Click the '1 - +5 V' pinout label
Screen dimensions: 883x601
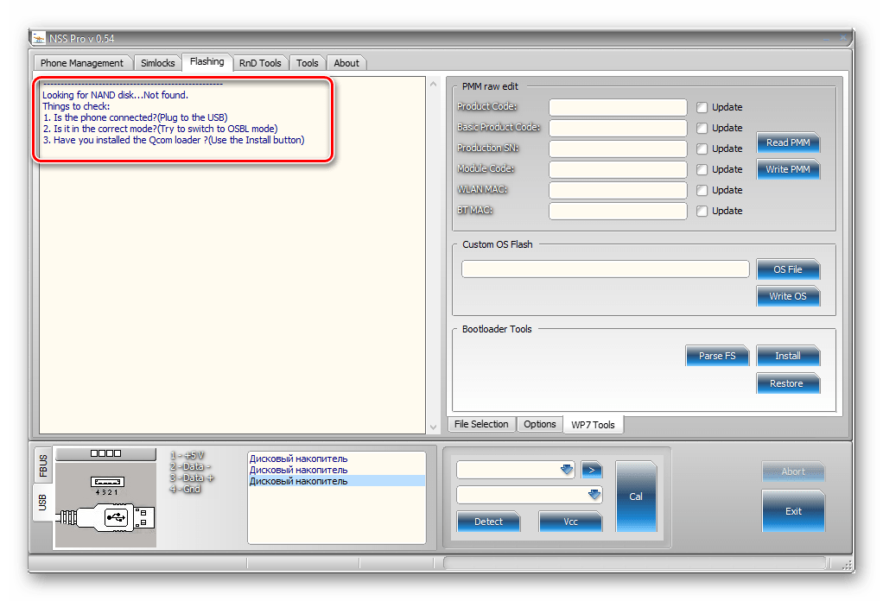pos(187,455)
